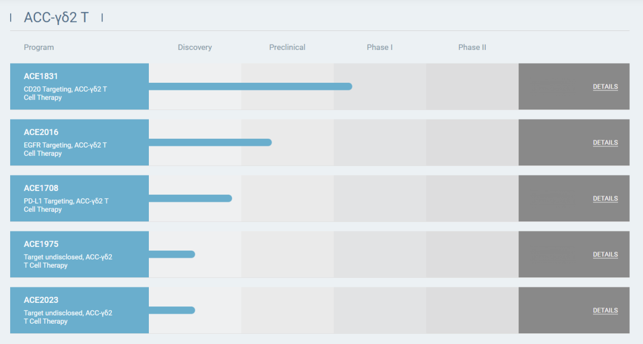Open DETAILS link for ACE1708
643x344 pixels.
[605, 198]
